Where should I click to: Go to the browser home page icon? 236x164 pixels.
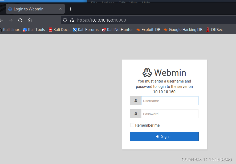30,20
